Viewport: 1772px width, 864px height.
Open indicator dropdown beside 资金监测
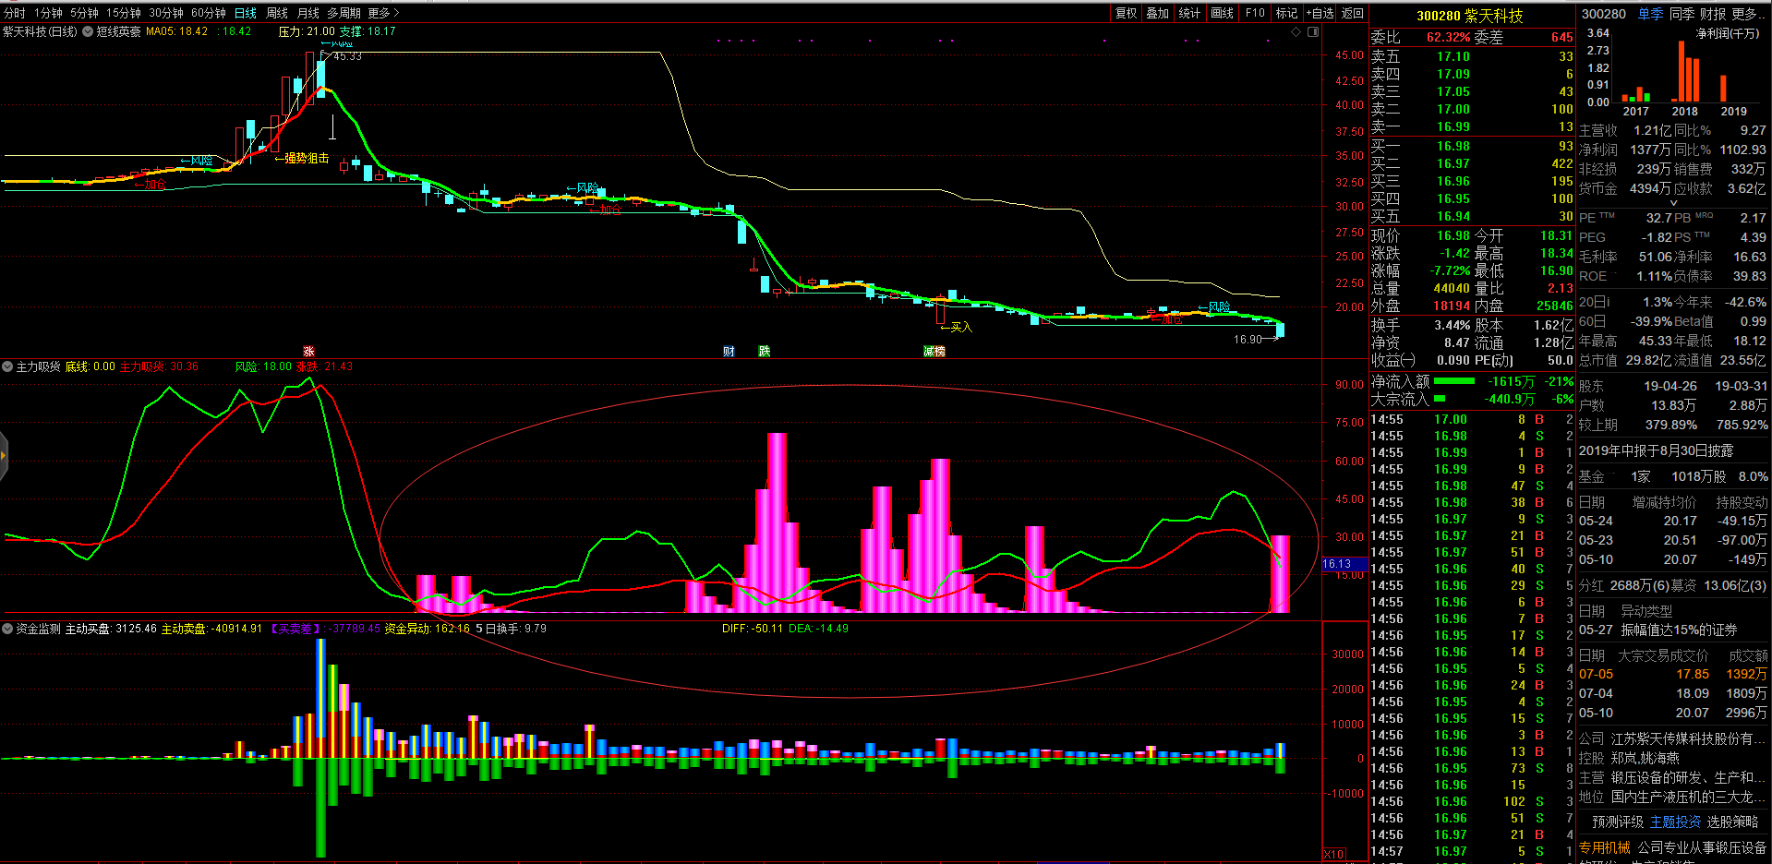click(7, 629)
